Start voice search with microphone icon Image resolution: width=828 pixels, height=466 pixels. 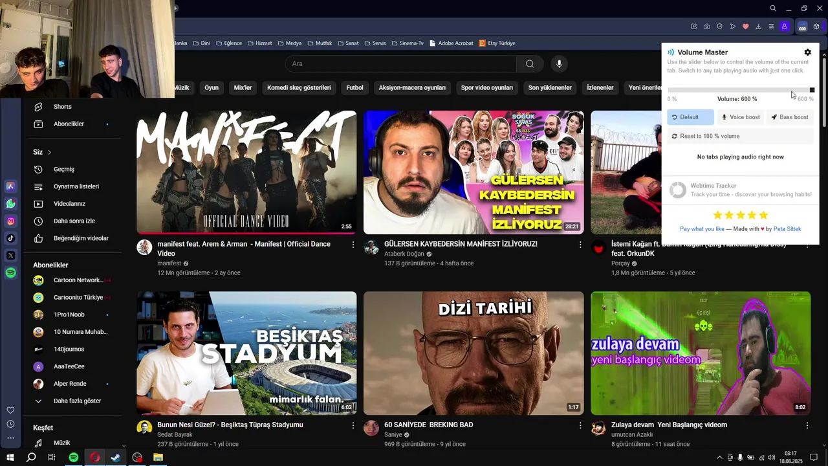560,63
